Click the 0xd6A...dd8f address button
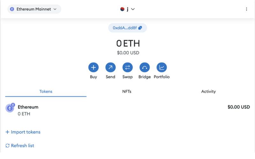255x159 pixels. coord(127,28)
